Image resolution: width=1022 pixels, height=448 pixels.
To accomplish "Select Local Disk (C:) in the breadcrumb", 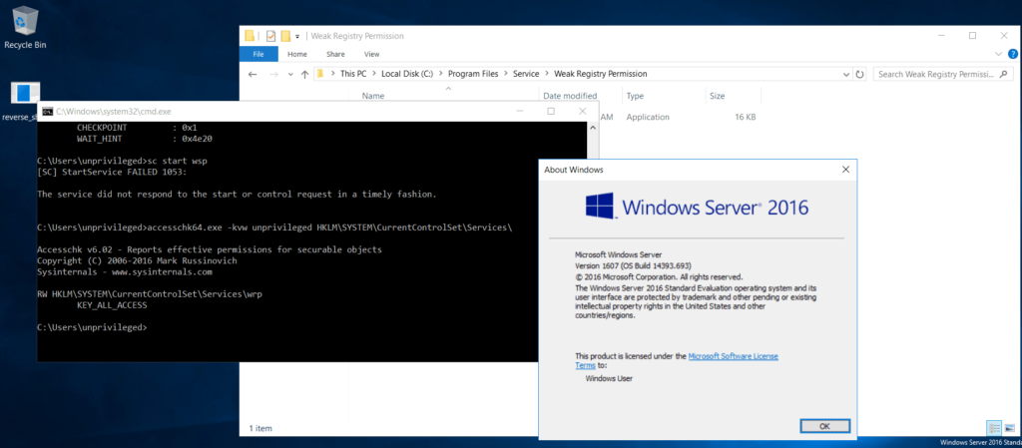I will pyautogui.click(x=407, y=74).
